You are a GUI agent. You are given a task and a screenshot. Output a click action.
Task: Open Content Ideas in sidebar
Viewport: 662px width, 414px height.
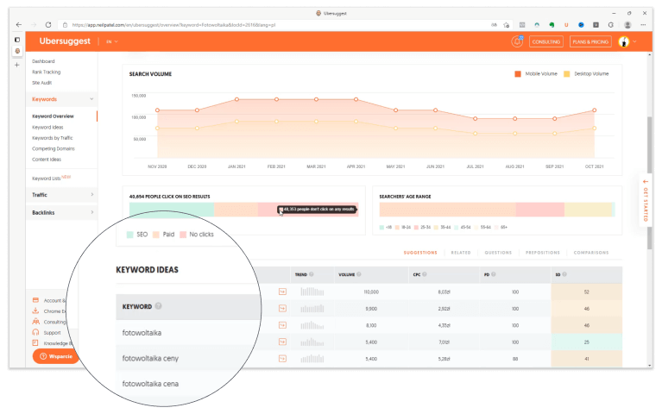pos(47,160)
